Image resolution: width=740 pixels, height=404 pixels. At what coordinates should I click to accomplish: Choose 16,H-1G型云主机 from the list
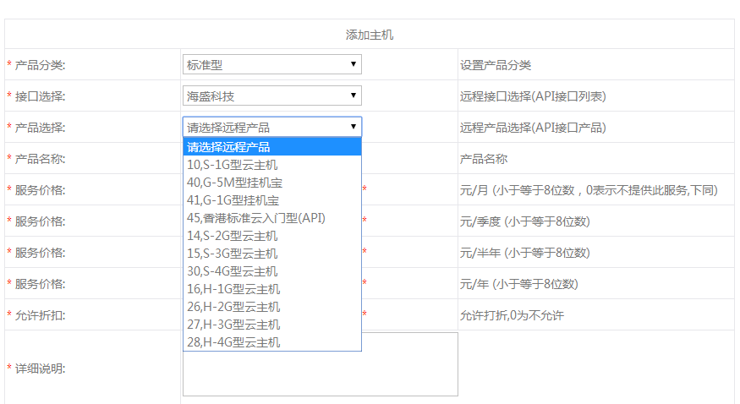[x=271, y=289]
